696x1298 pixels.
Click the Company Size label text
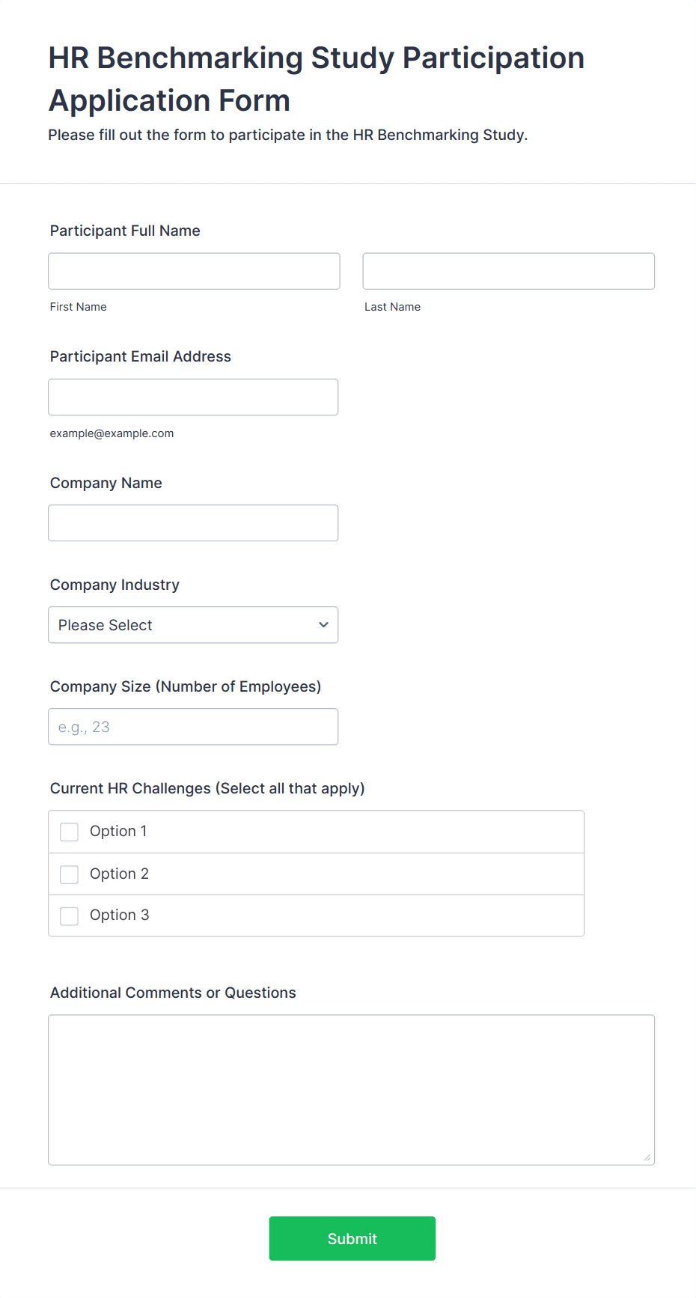186,686
